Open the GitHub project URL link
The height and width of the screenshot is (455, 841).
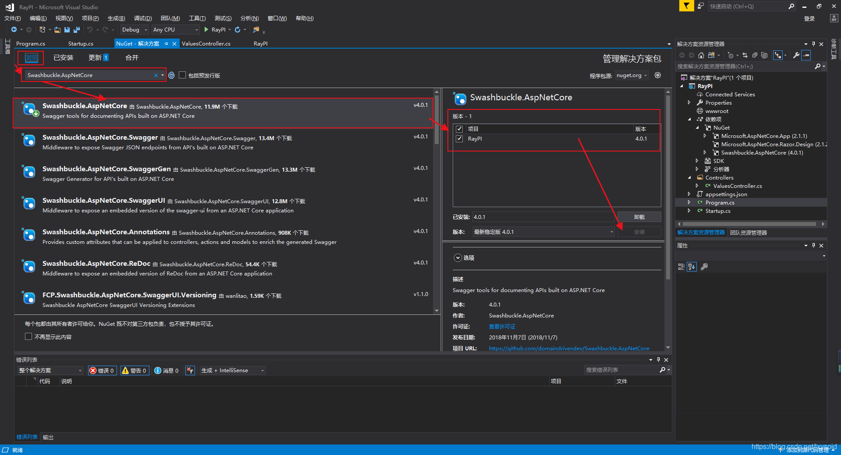(x=569, y=349)
